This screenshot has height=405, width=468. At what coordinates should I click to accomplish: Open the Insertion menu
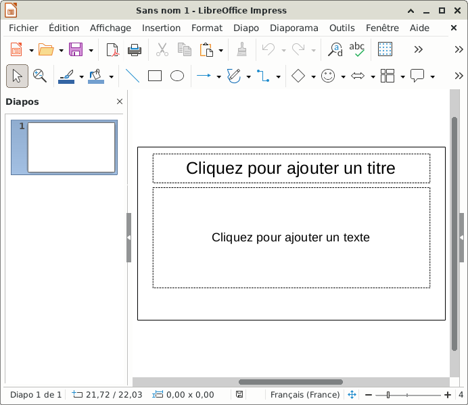point(161,28)
